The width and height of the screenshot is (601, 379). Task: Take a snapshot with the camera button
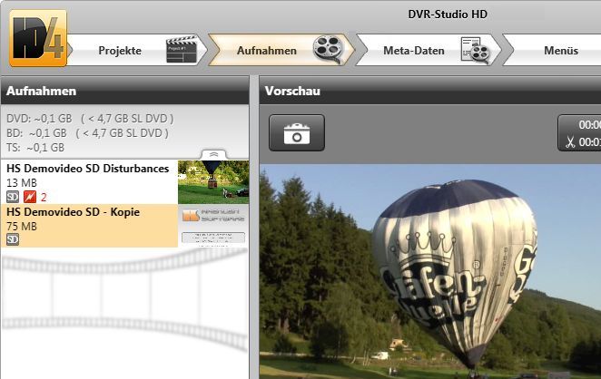click(x=297, y=133)
